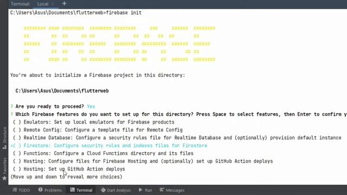Click the Run play icon
The width and height of the screenshot is (347, 195).
point(140,190)
